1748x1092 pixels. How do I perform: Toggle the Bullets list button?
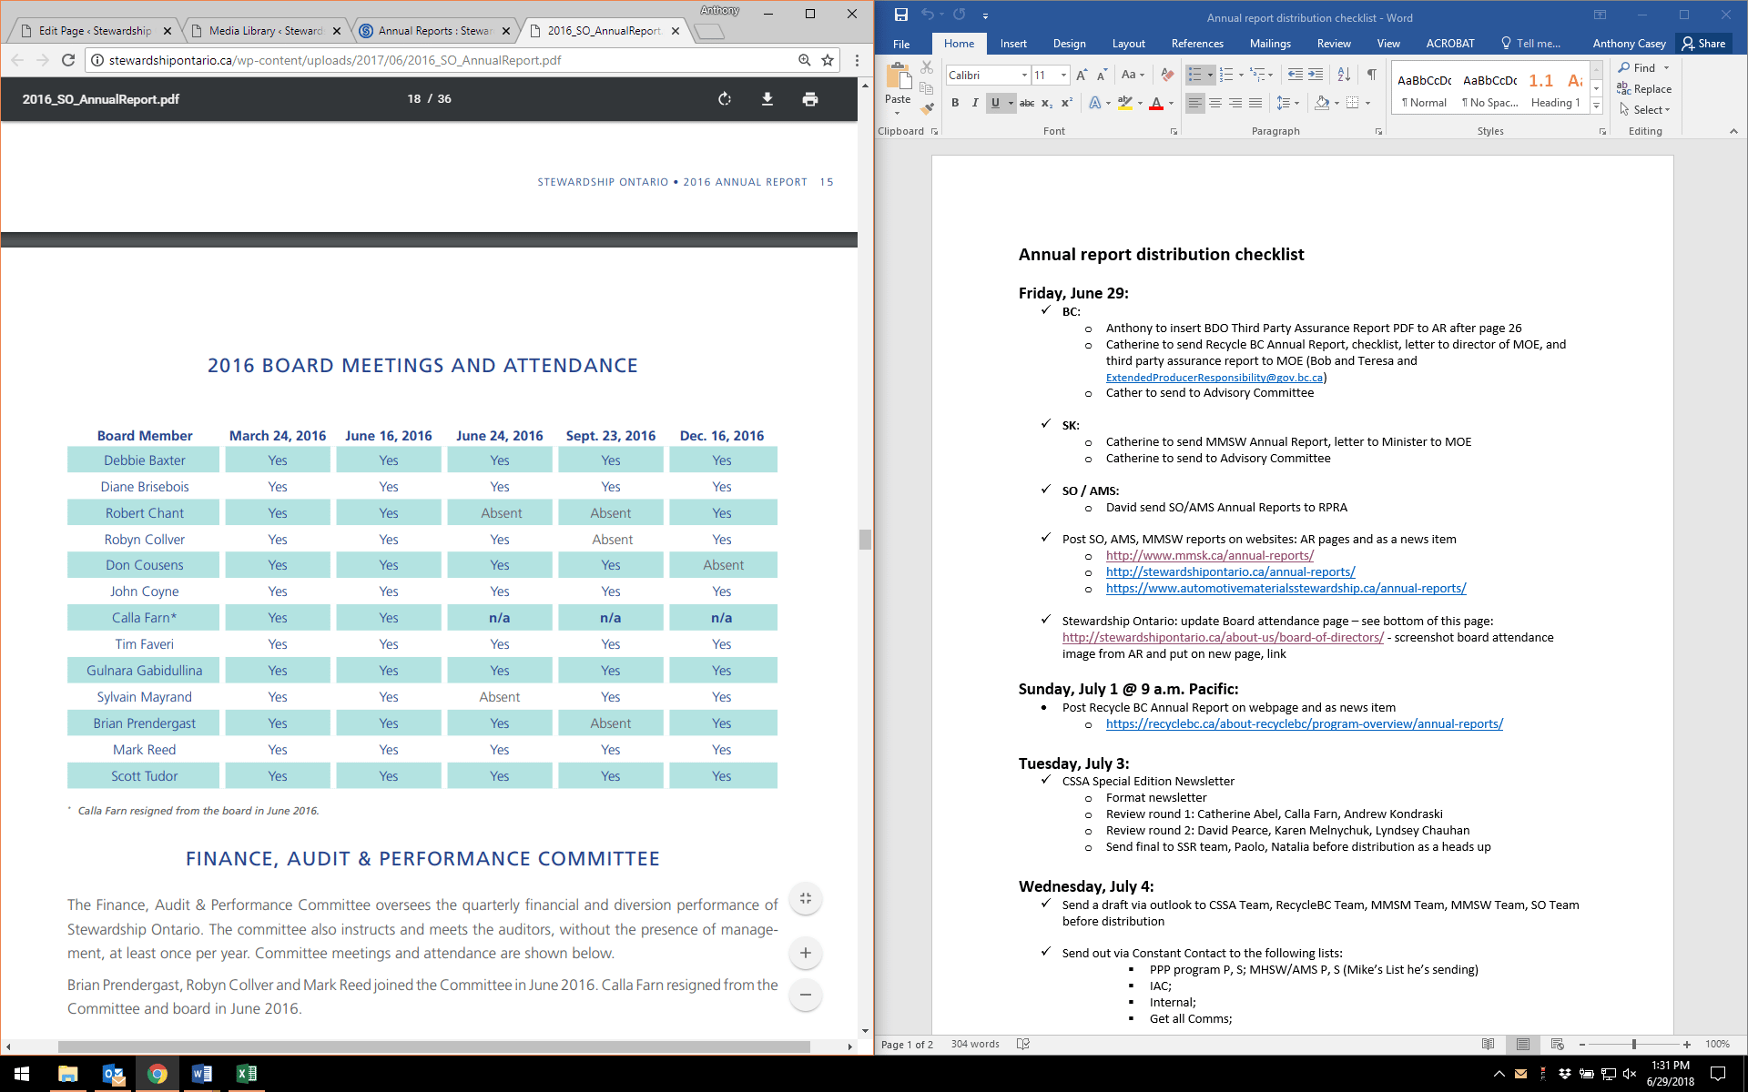(x=1195, y=75)
